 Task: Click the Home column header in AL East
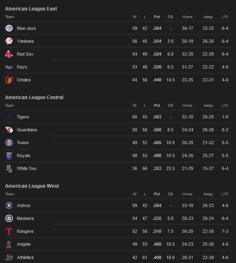point(187,17)
